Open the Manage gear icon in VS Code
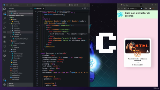 pos(4,84)
